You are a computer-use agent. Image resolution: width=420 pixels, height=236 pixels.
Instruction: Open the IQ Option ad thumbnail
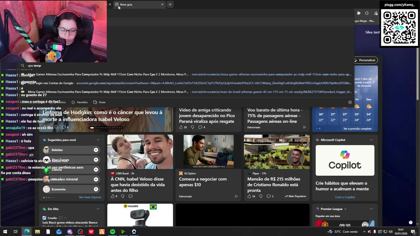(209, 152)
